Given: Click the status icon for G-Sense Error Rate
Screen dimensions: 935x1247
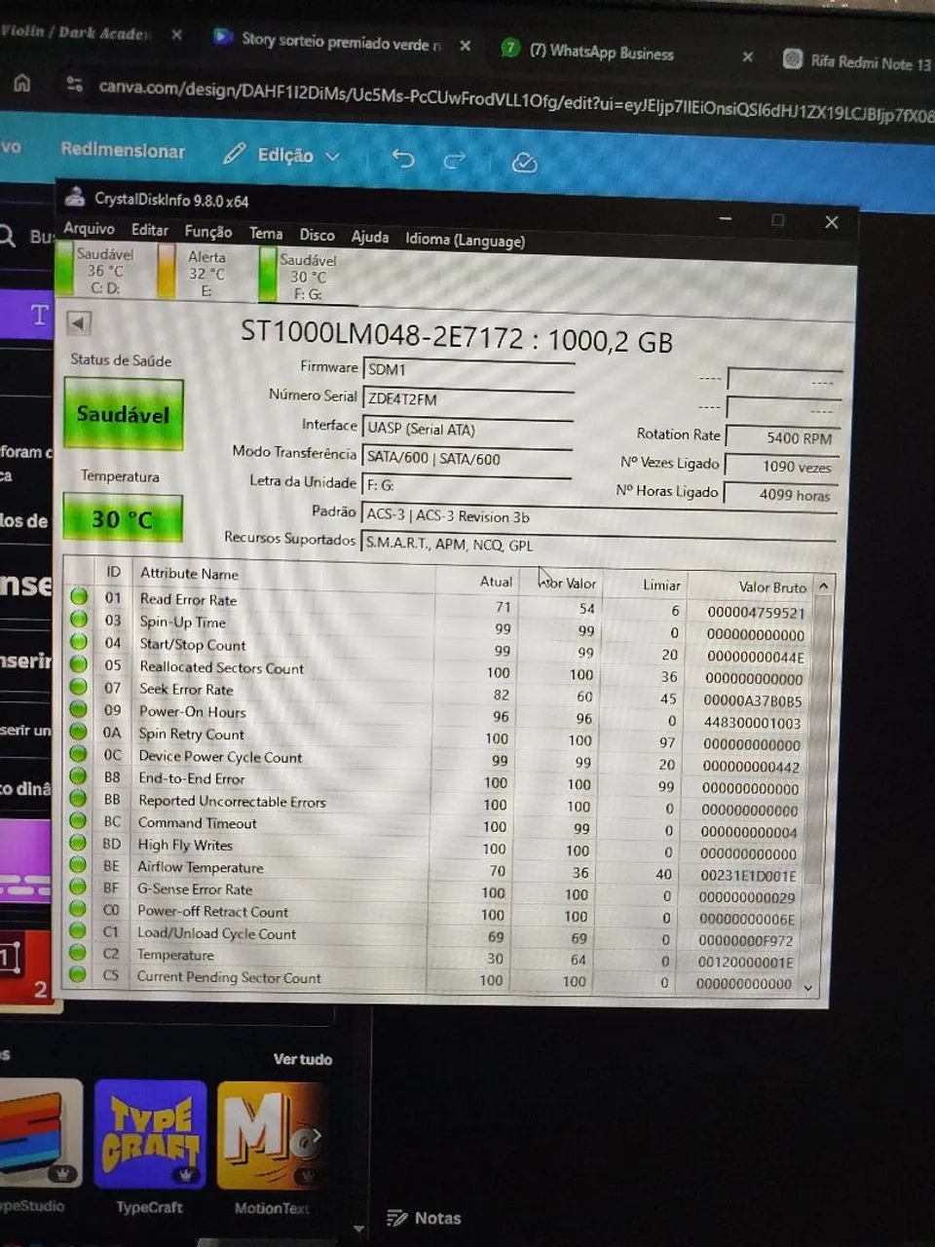Looking at the screenshot, I should 78,887.
